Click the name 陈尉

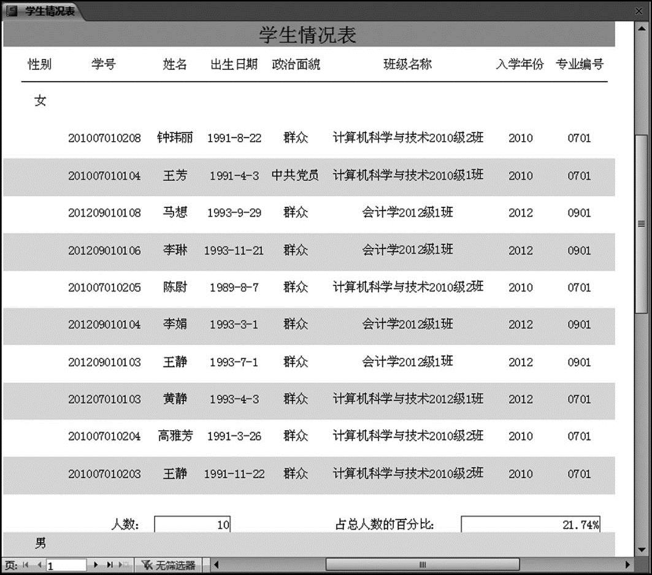click(x=175, y=287)
